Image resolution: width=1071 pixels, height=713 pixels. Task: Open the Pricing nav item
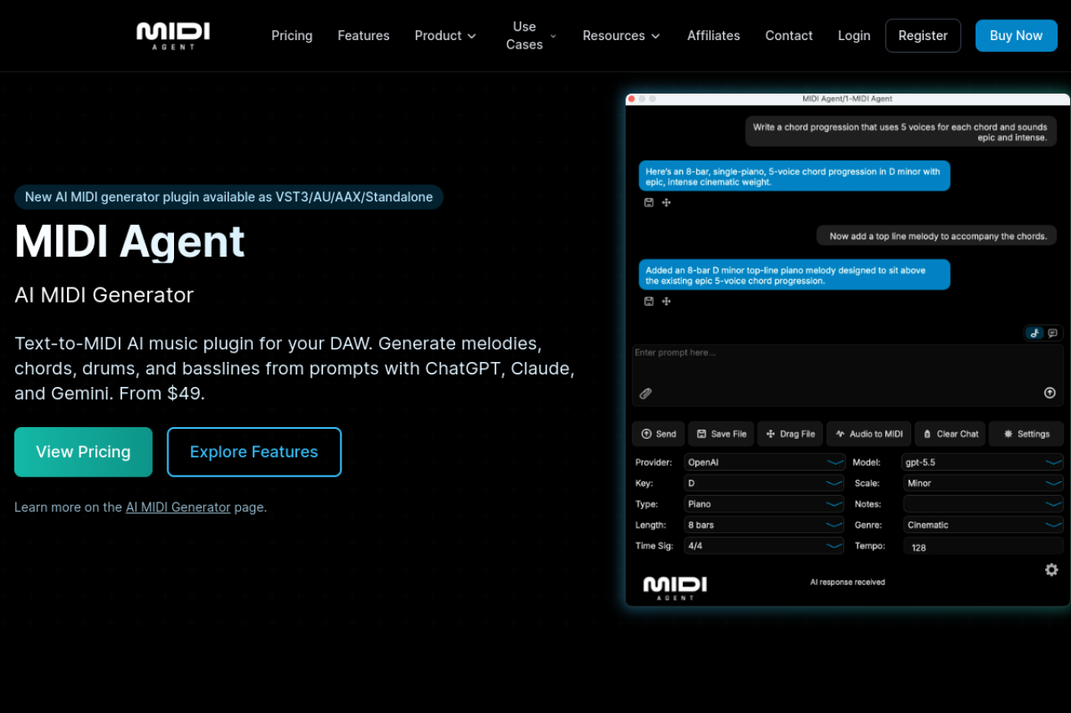[292, 36]
